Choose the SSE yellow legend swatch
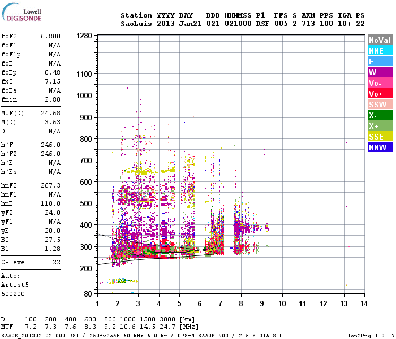Screen dimensions: 396x339 380,137
